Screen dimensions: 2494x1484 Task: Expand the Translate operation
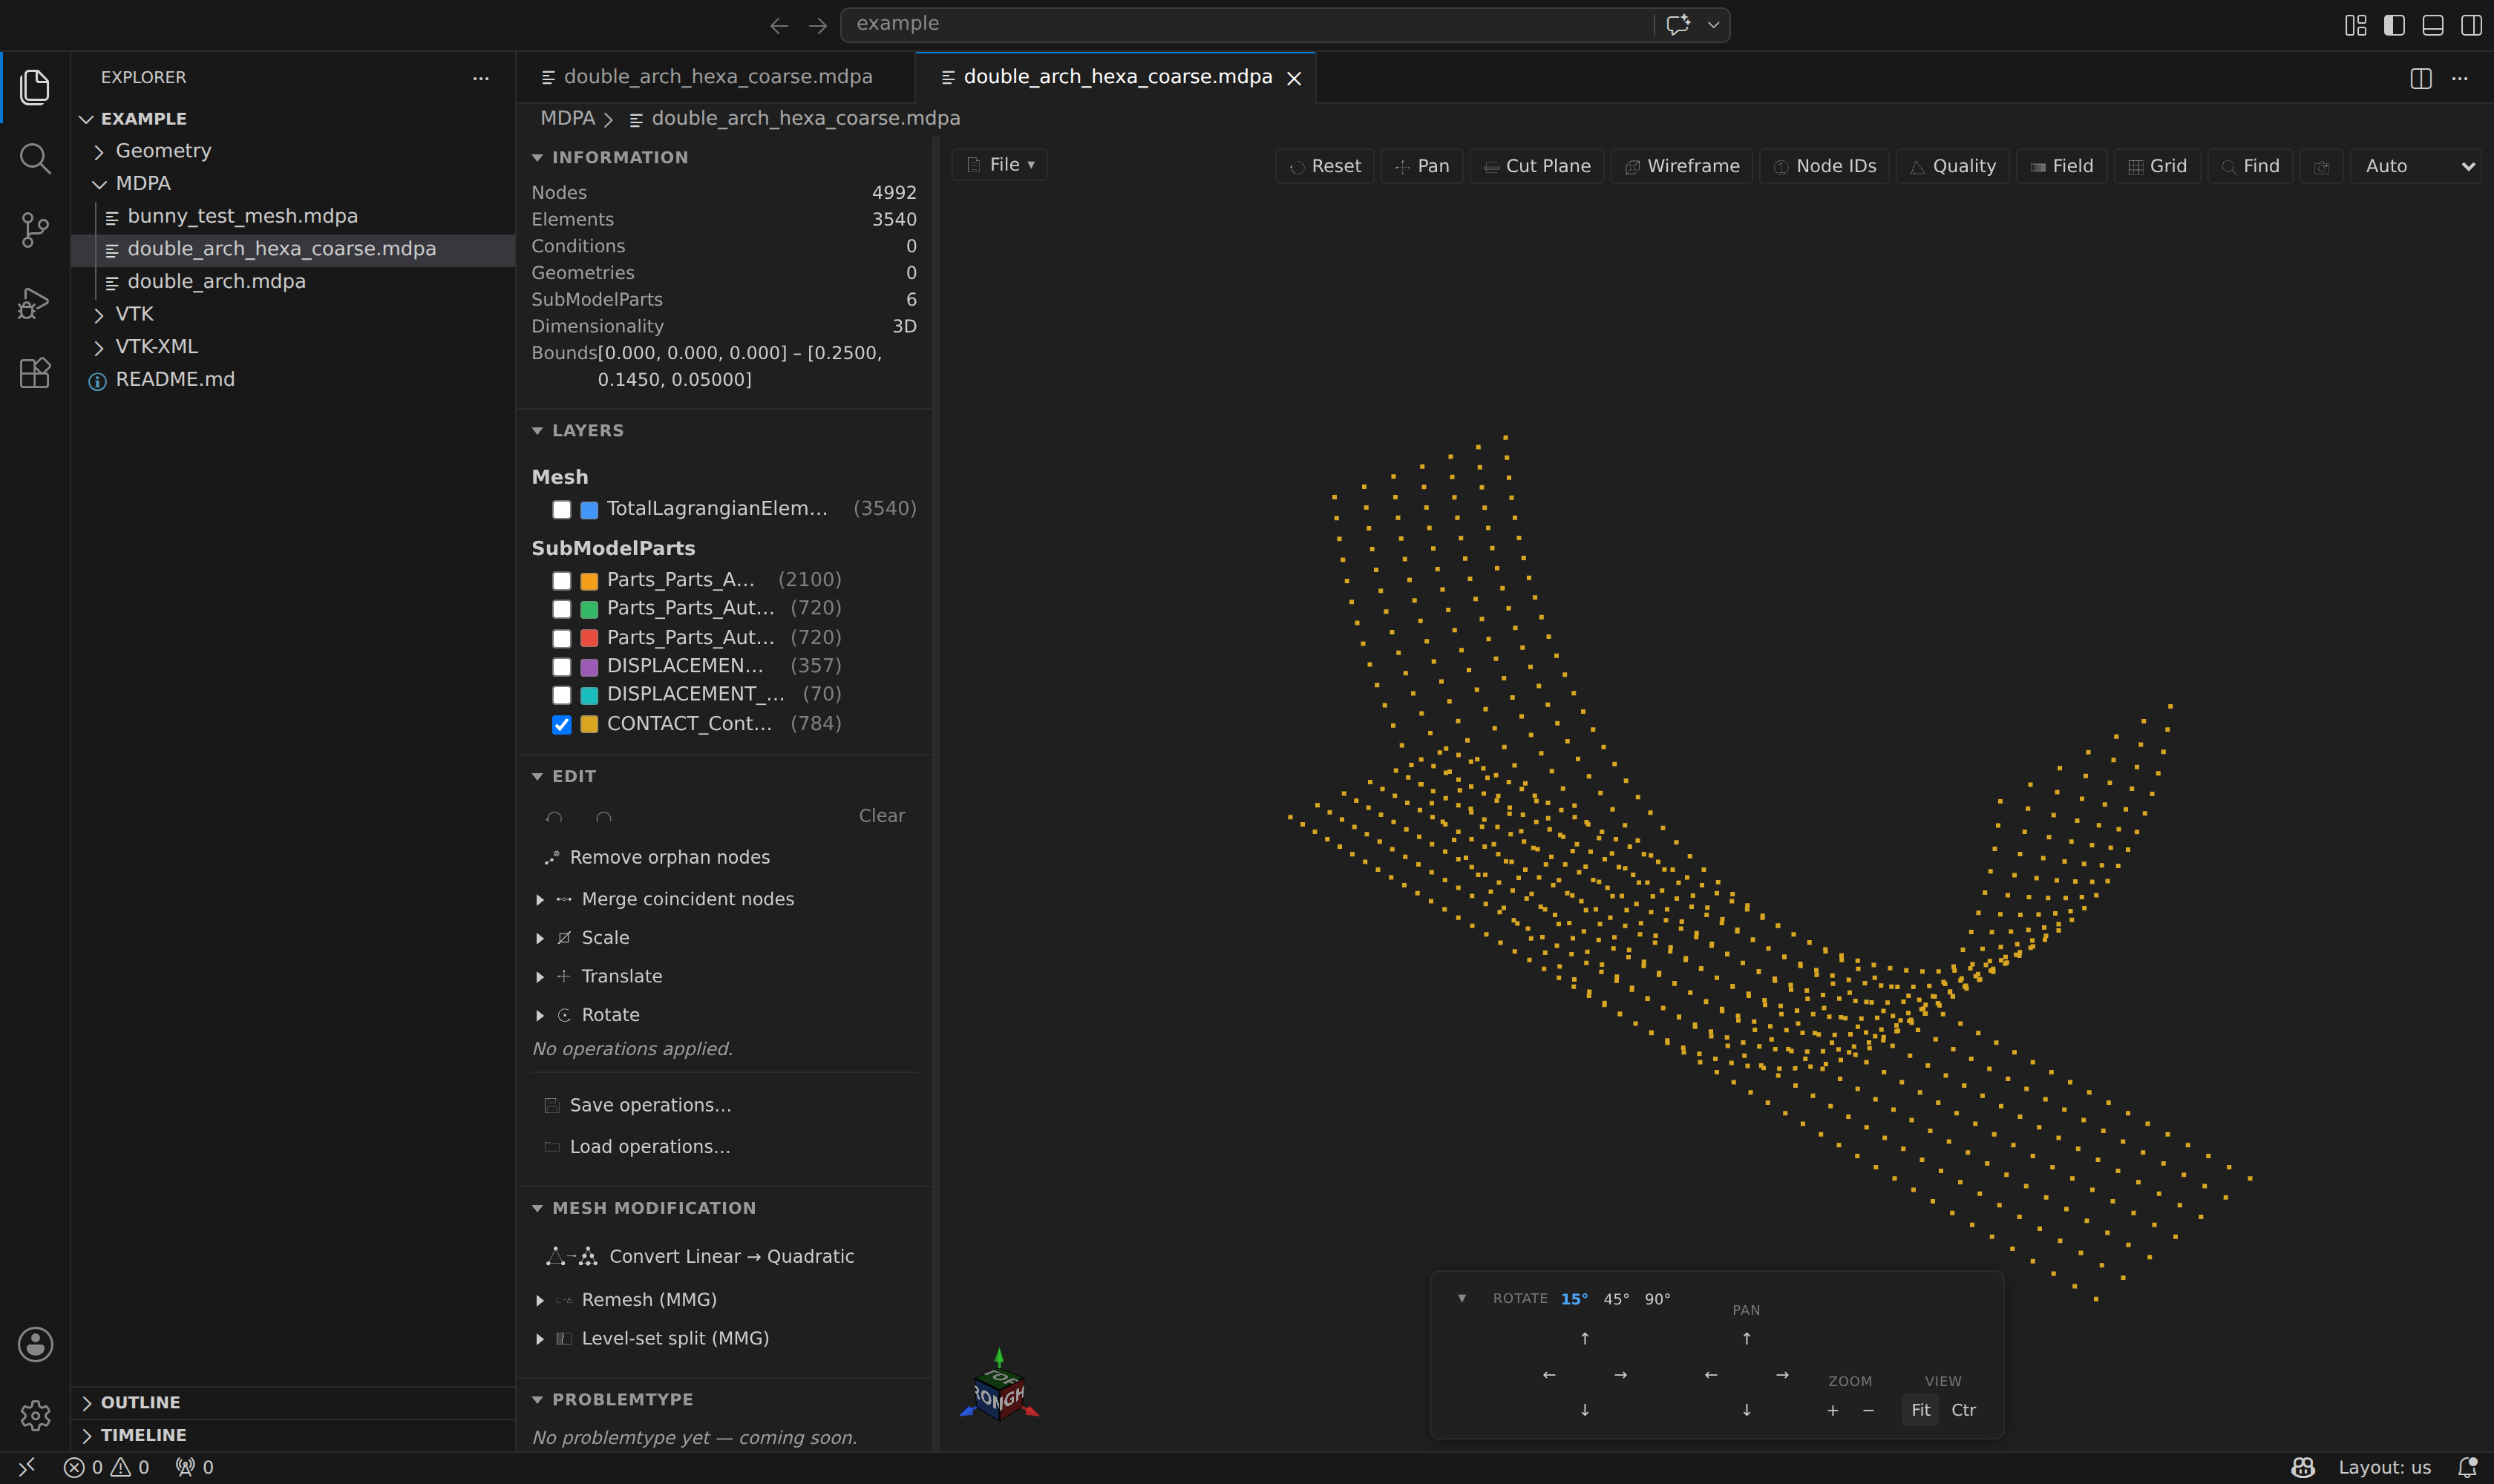540,977
